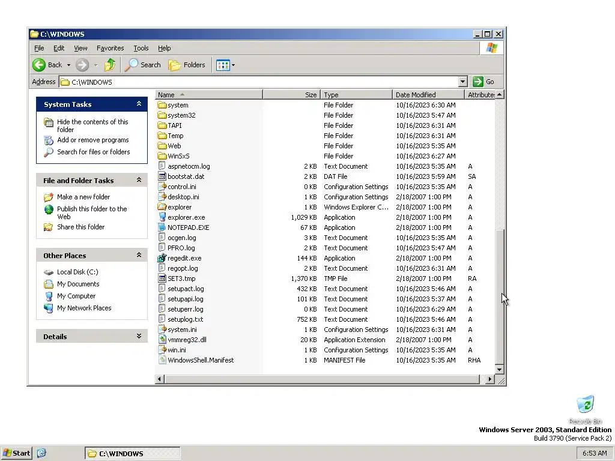Click the My Network Places icon
This screenshot has width=615, height=461.
49,308
